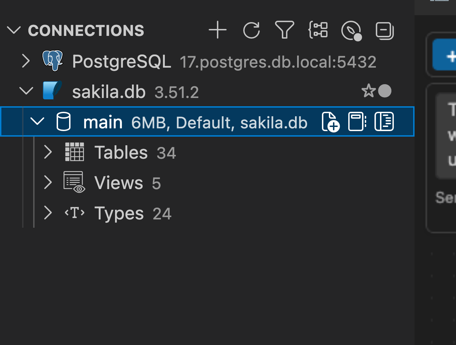Expand the Views node
Viewport: 456px width, 345px height.
point(48,183)
